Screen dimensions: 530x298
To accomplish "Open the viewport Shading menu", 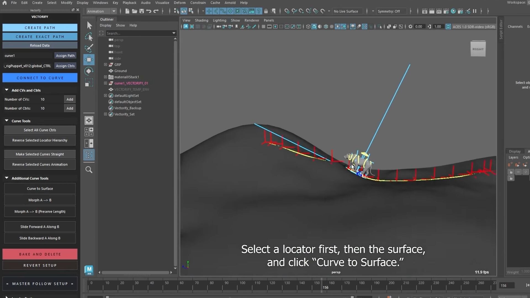I will click(x=201, y=20).
